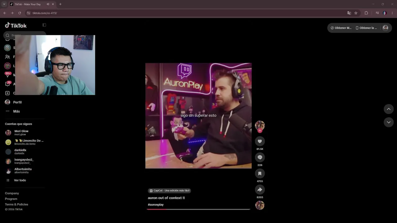
Task: Expand the Company footer section
Action: (x=12, y=193)
